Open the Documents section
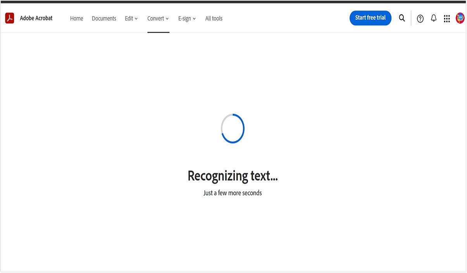 104,18
